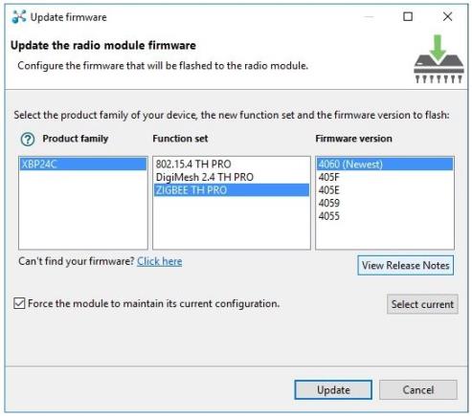Click Update to flash firmware
The height and width of the screenshot is (417, 472).
(333, 389)
